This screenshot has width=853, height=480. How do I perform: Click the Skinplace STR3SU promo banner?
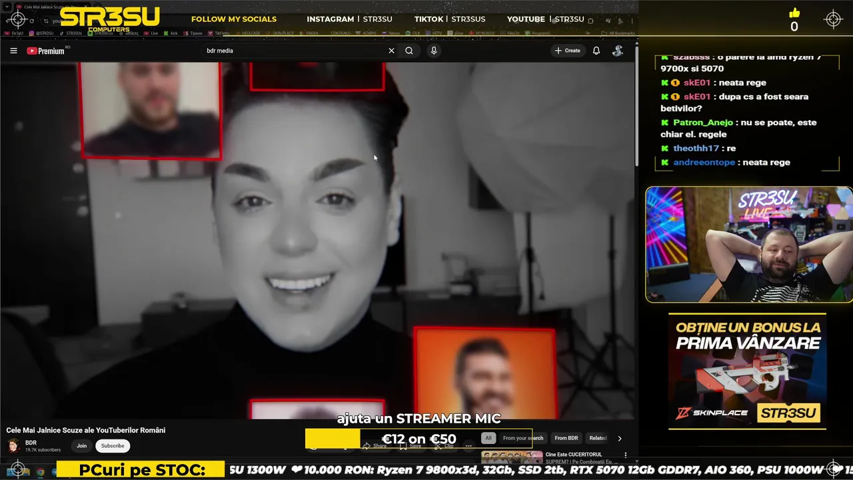pyautogui.click(x=747, y=371)
